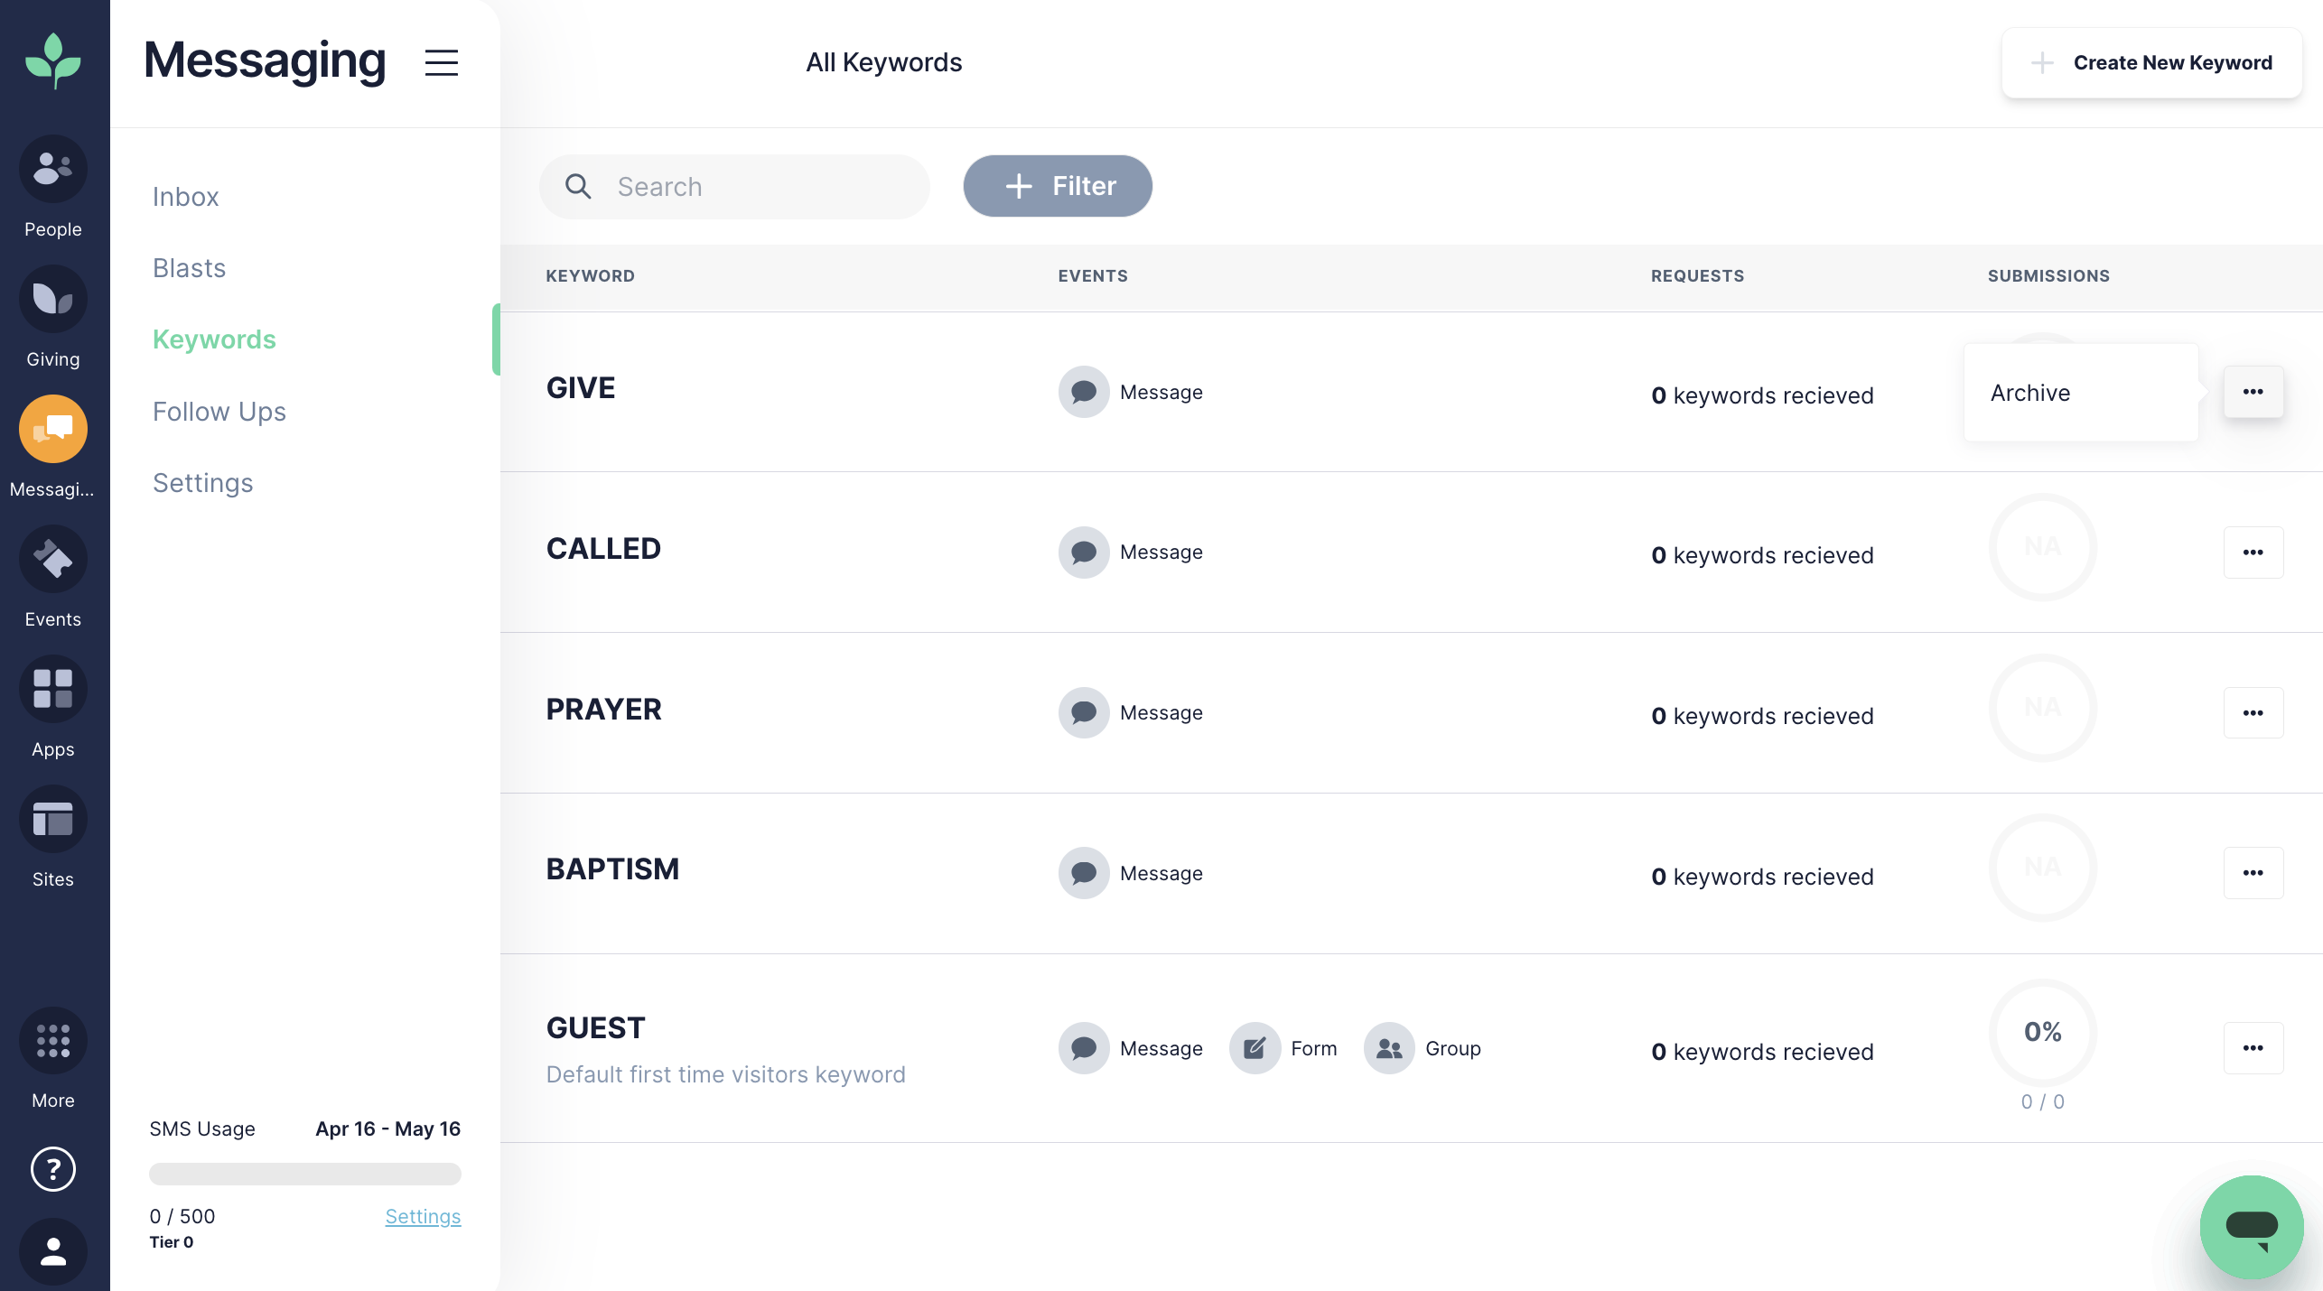Open the three-dot menu for CALLED
The height and width of the screenshot is (1291, 2323).
click(x=2253, y=552)
